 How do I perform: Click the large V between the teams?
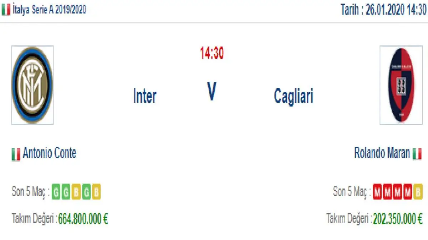(x=212, y=92)
